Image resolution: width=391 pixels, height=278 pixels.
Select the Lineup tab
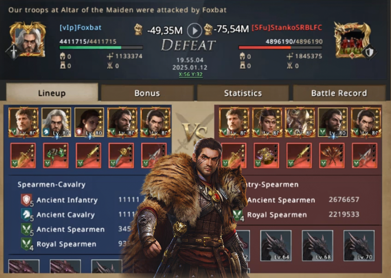(52, 92)
